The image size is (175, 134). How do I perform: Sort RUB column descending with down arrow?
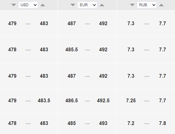[x=132, y=5]
